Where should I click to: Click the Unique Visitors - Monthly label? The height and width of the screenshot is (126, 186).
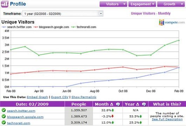(151, 14)
